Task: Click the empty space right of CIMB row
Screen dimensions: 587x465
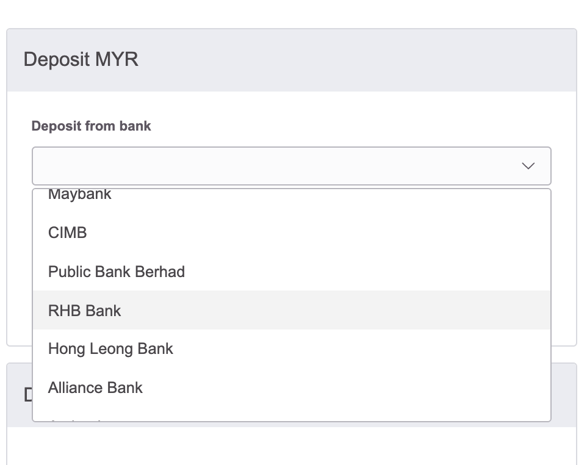Action: click(x=318, y=232)
